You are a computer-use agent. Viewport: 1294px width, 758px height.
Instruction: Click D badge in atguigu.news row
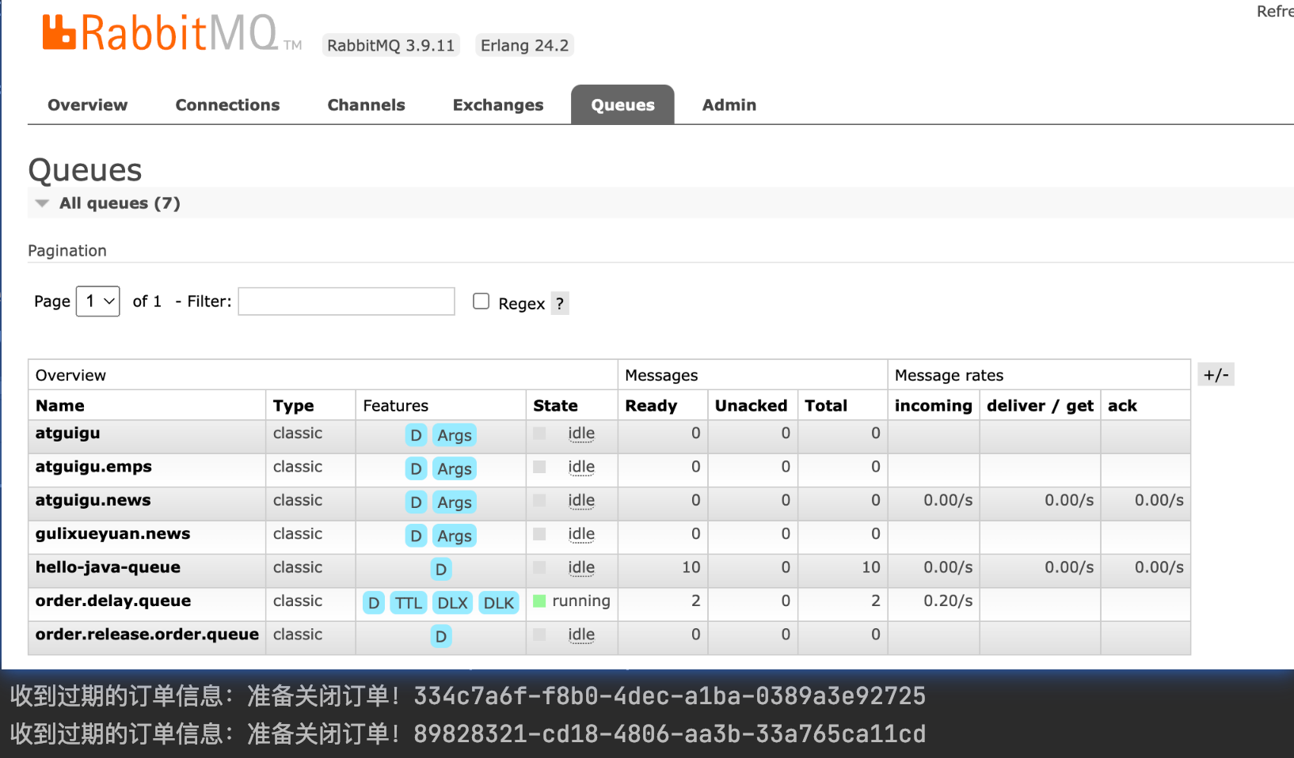tap(416, 502)
